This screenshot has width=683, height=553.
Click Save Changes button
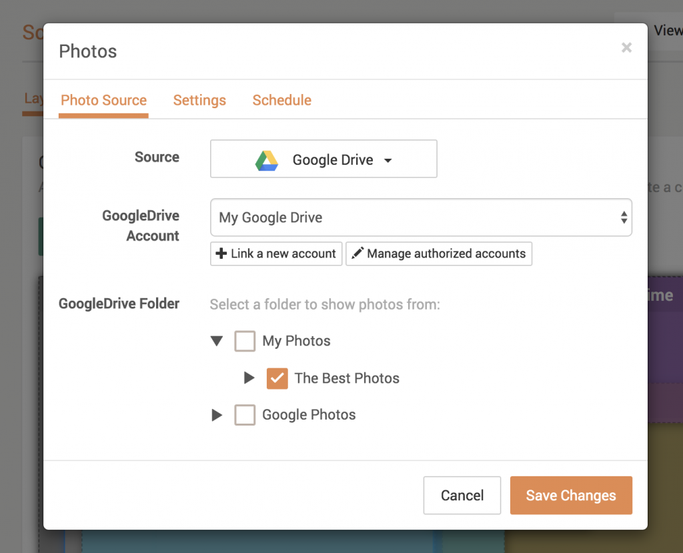[x=571, y=496]
